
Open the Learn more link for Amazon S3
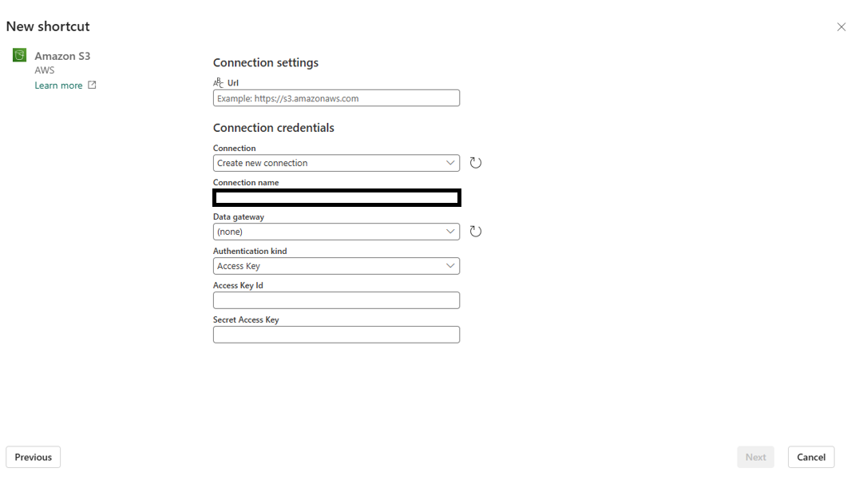pos(58,85)
